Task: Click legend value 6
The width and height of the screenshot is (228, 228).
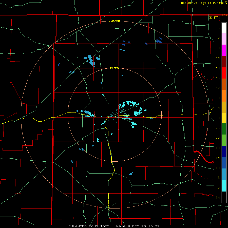Action: click(218, 178)
